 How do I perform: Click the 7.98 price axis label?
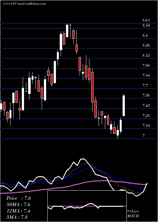pos(146,65)
